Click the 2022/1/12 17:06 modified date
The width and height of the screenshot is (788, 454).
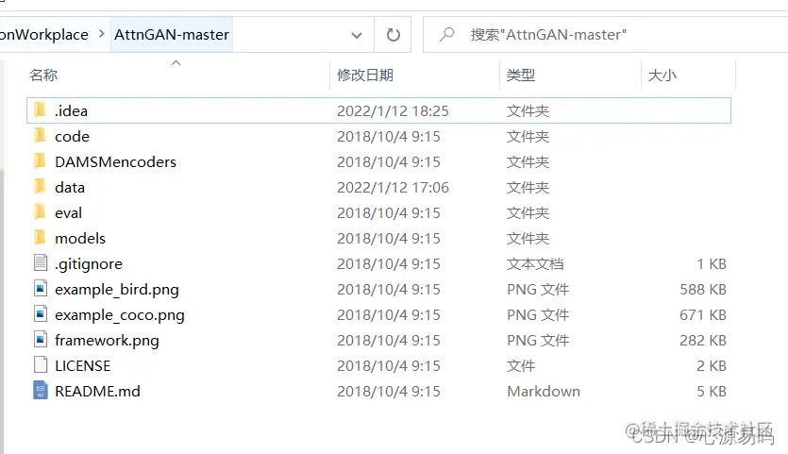tap(393, 188)
